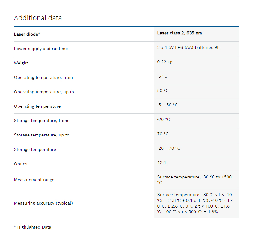Select the "-20 °C" storage value
This screenshot has height=239, width=256.
pyautogui.click(x=163, y=119)
